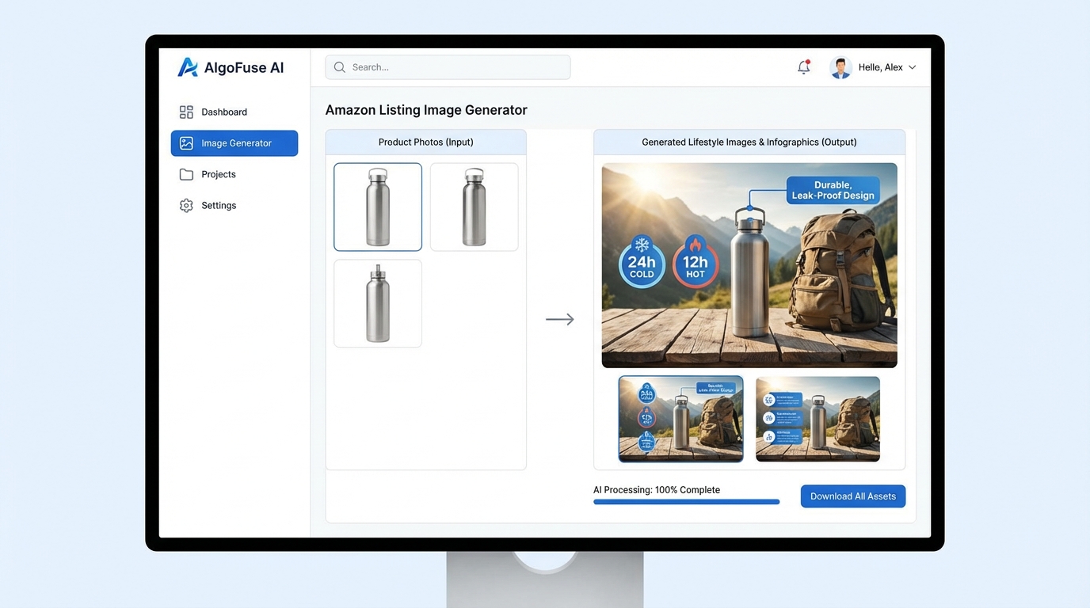Click the arrow between input and output panels

560,318
